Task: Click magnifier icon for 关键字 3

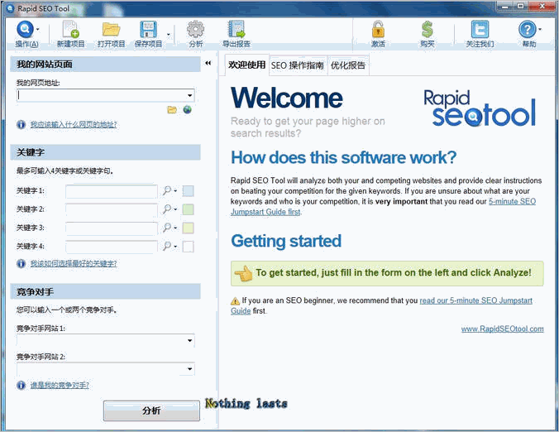Action: pyautogui.click(x=167, y=228)
